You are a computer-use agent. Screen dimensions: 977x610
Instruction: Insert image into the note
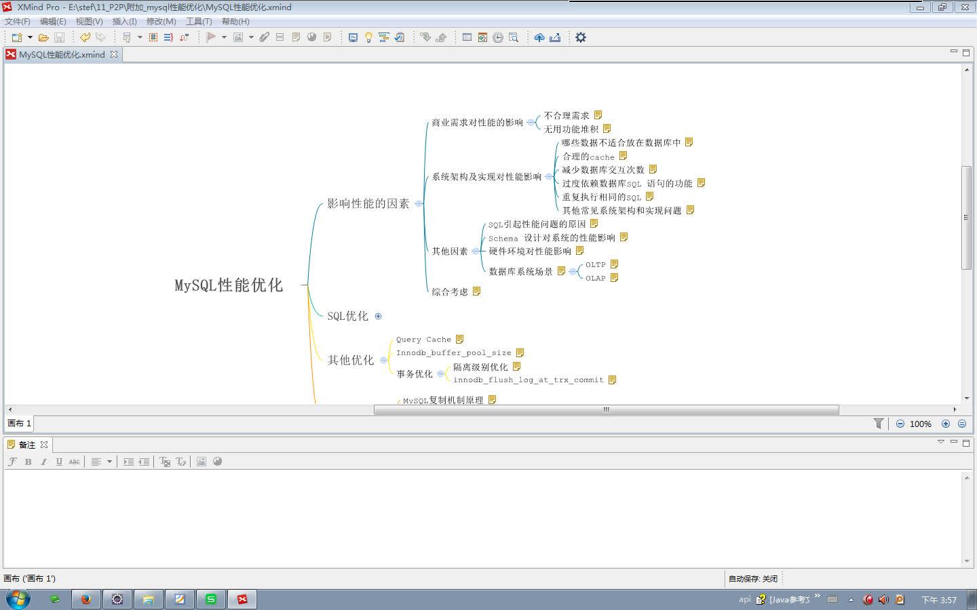point(202,462)
